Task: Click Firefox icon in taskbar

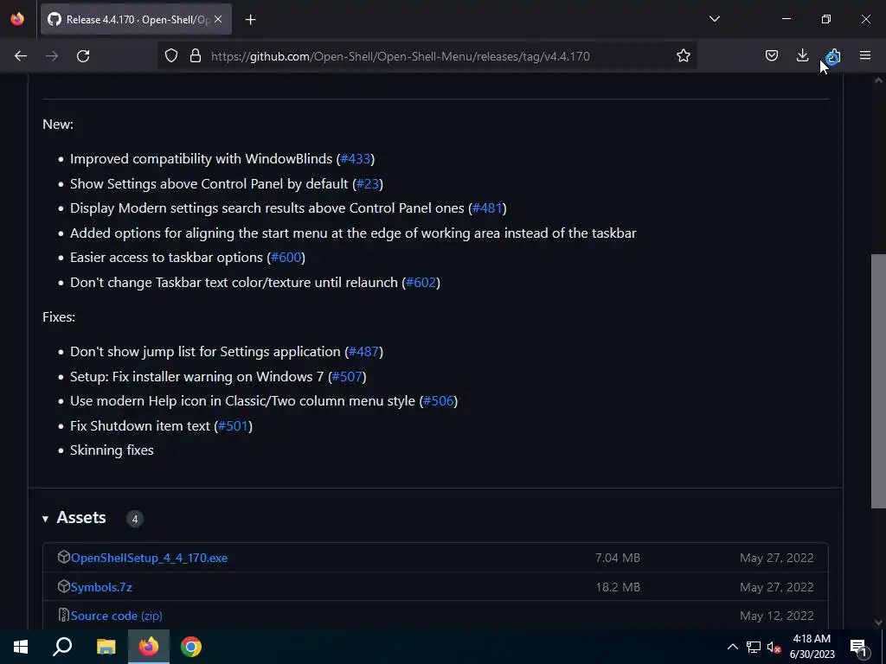Action: [x=149, y=647]
